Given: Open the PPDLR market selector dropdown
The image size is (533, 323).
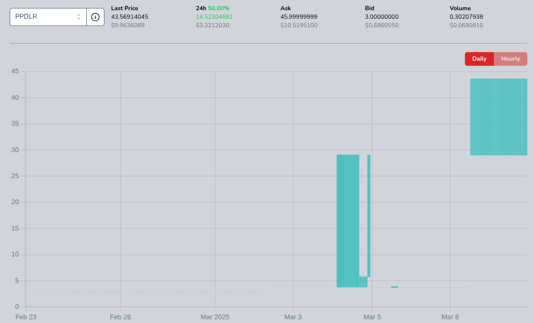Looking at the screenshot, I should click(48, 17).
